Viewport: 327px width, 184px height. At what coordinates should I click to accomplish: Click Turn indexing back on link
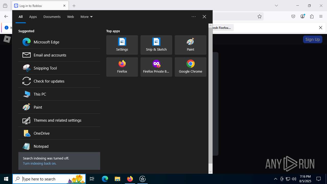click(40, 163)
